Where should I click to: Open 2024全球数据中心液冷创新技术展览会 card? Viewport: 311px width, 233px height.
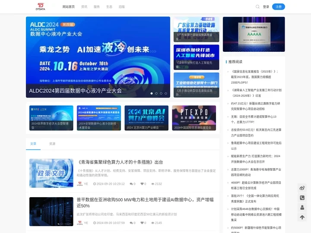tap(99, 118)
